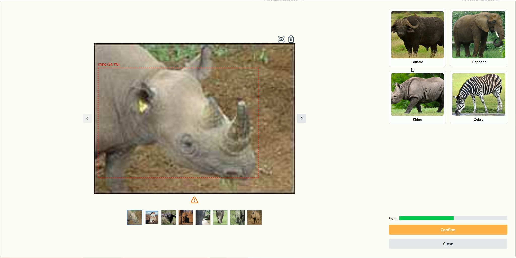Select the Zebra class card
This screenshot has height=258, width=516.
point(478,97)
